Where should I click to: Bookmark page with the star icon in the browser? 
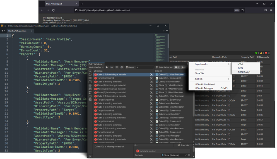pos(243,10)
